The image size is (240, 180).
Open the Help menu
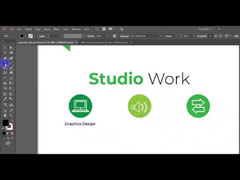tap(86, 29)
